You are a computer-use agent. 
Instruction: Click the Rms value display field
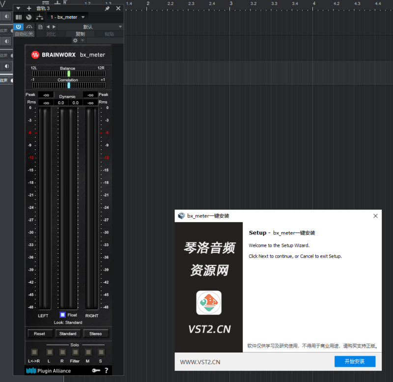point(45,102)
